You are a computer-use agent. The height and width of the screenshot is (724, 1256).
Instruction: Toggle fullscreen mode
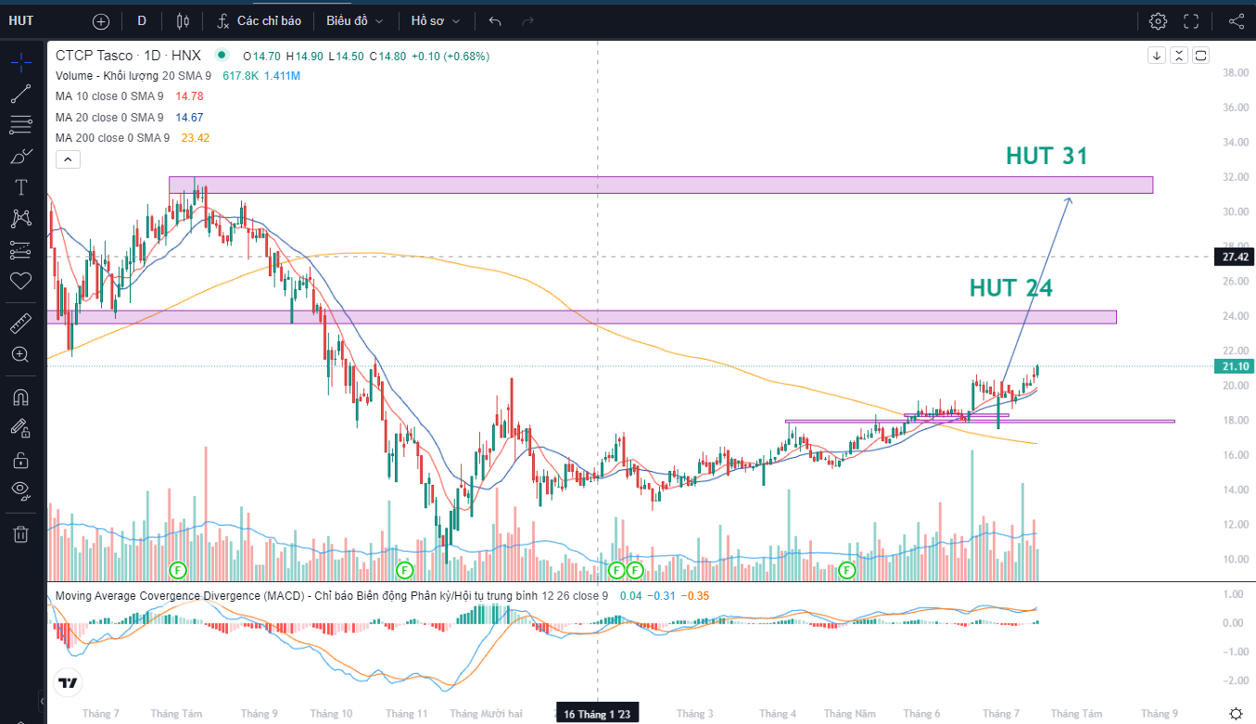(1191, 20)
